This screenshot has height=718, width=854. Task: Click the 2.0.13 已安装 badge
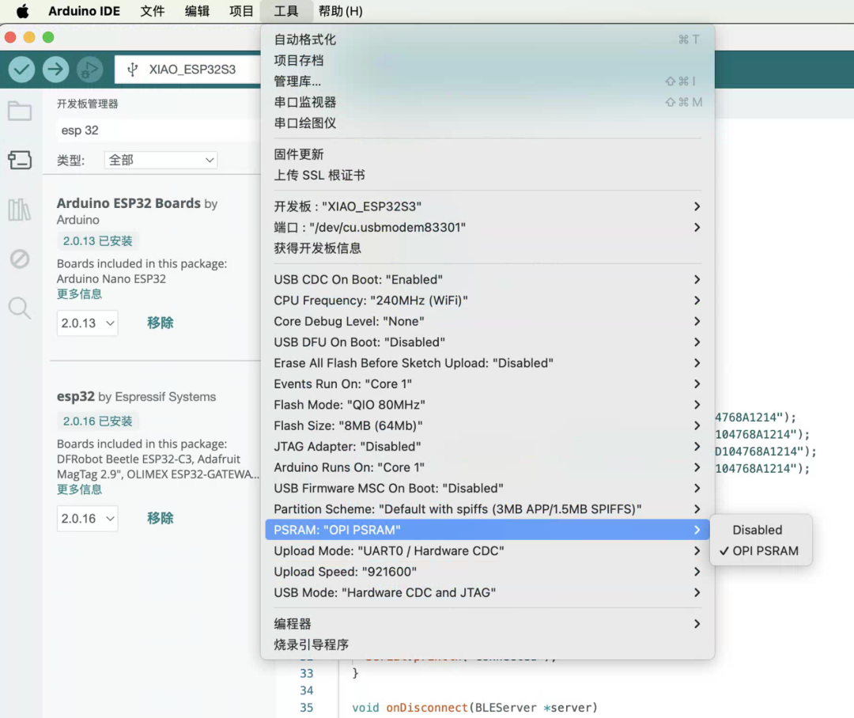(97, 241)
